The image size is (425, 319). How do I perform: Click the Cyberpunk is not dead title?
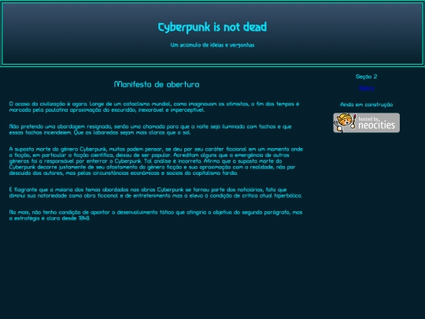point(213,27)
